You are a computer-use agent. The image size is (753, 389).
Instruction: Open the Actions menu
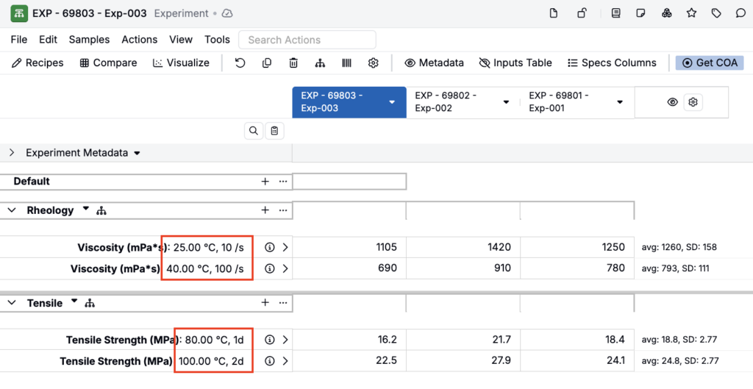pyautogui.click(x=139, y=40)
